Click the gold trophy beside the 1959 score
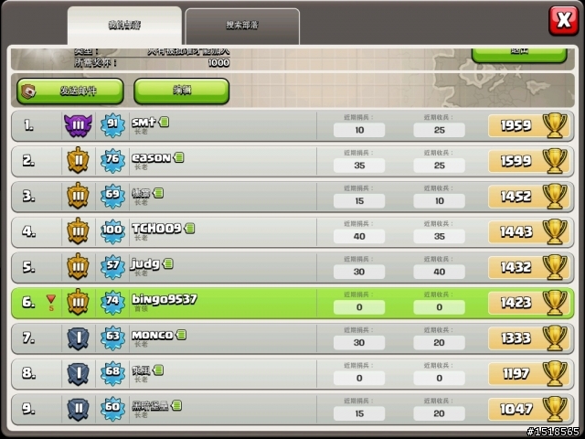The image size is (585, 439). click(555, 125)
